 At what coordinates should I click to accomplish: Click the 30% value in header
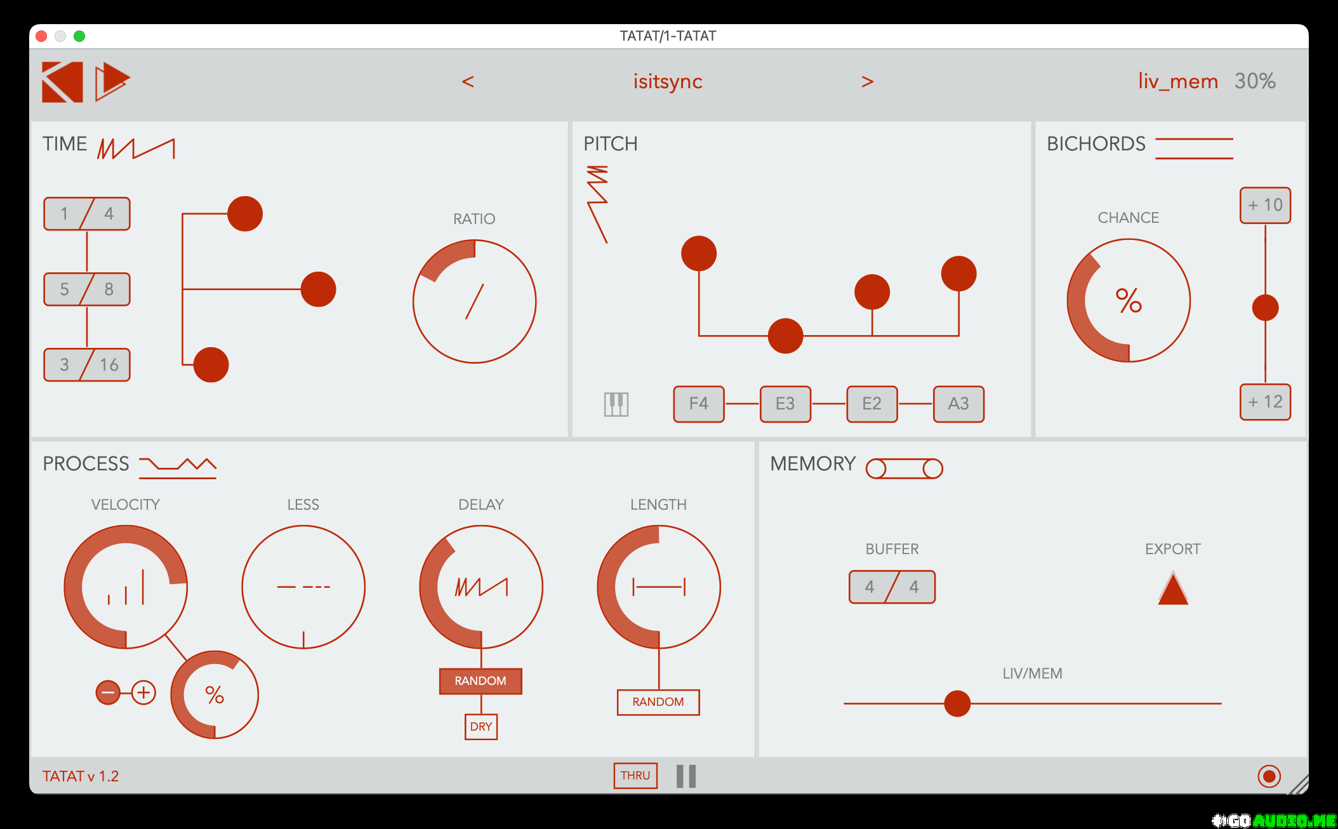pyautogui.click(x=1255, y=81)
